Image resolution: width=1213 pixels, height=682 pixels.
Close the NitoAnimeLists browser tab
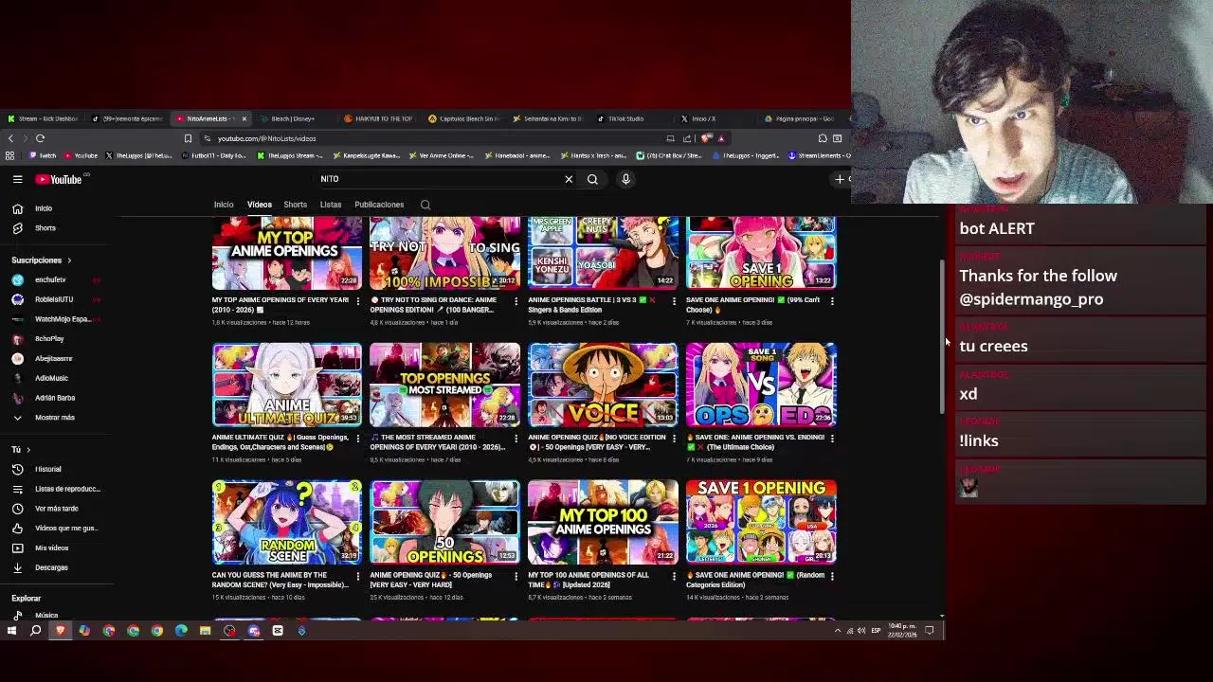tap(244, 118)
